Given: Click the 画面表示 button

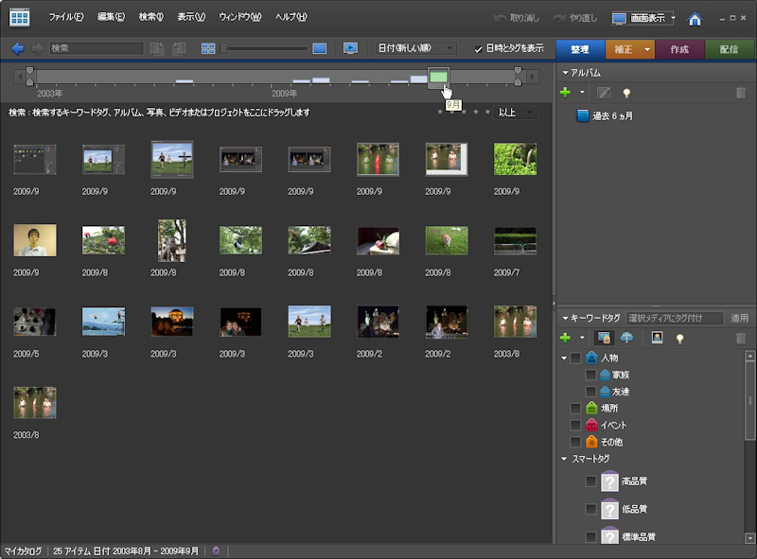Looking at the screenshot, I should click(x=643, y=18).
